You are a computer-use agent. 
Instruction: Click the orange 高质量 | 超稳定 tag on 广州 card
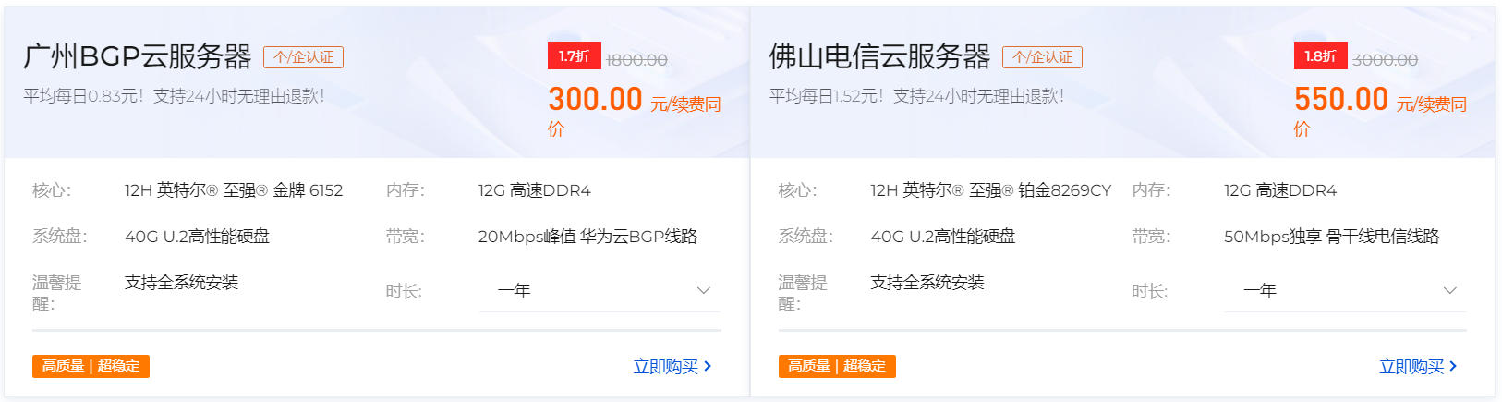pos(91,366)
